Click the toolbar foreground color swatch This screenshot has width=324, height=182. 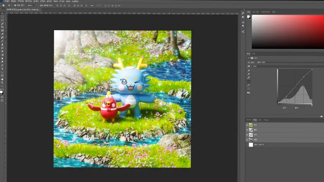point(1,92)
